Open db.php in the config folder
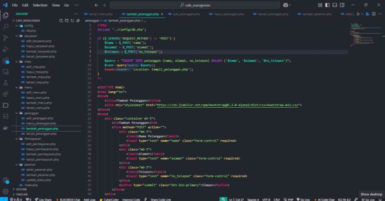 pyautogui.click(x=31, y=30)
